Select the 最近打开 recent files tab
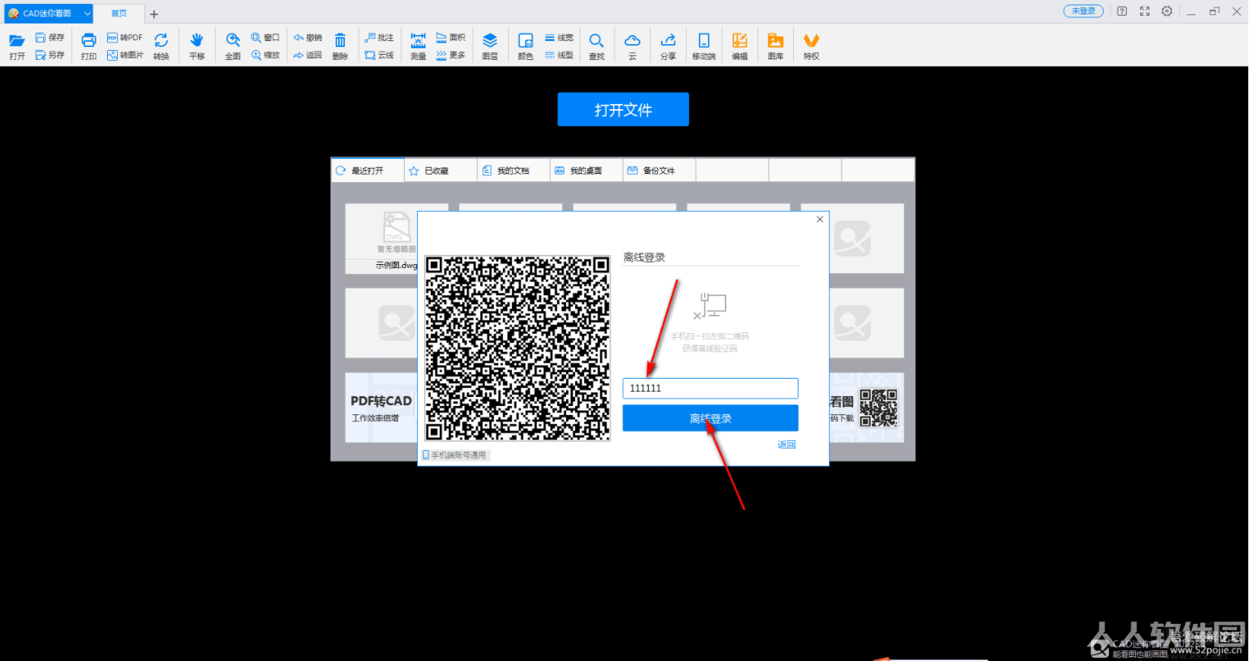This screenshot has height=661, width=1249. pos(368,171)
